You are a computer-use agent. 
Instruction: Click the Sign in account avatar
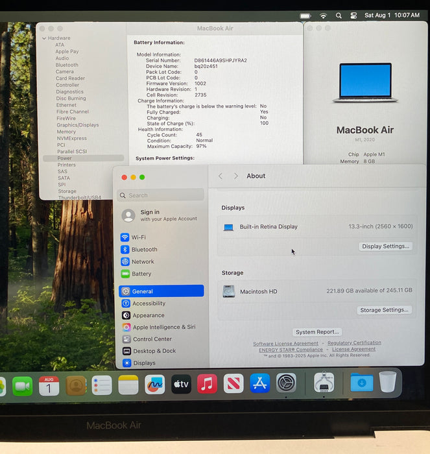click(x=128, y=215)
